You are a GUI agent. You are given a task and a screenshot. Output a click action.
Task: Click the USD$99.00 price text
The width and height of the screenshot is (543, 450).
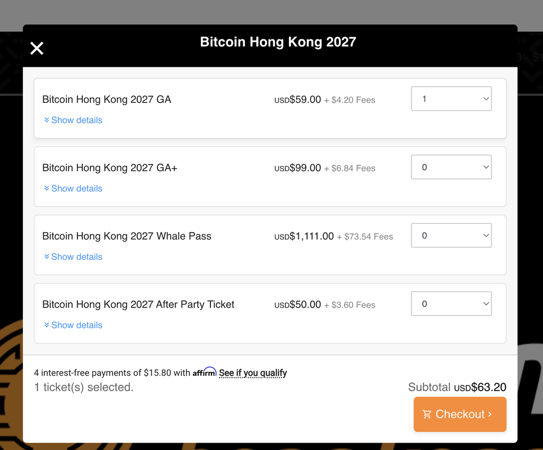click(x=297, y=168)
